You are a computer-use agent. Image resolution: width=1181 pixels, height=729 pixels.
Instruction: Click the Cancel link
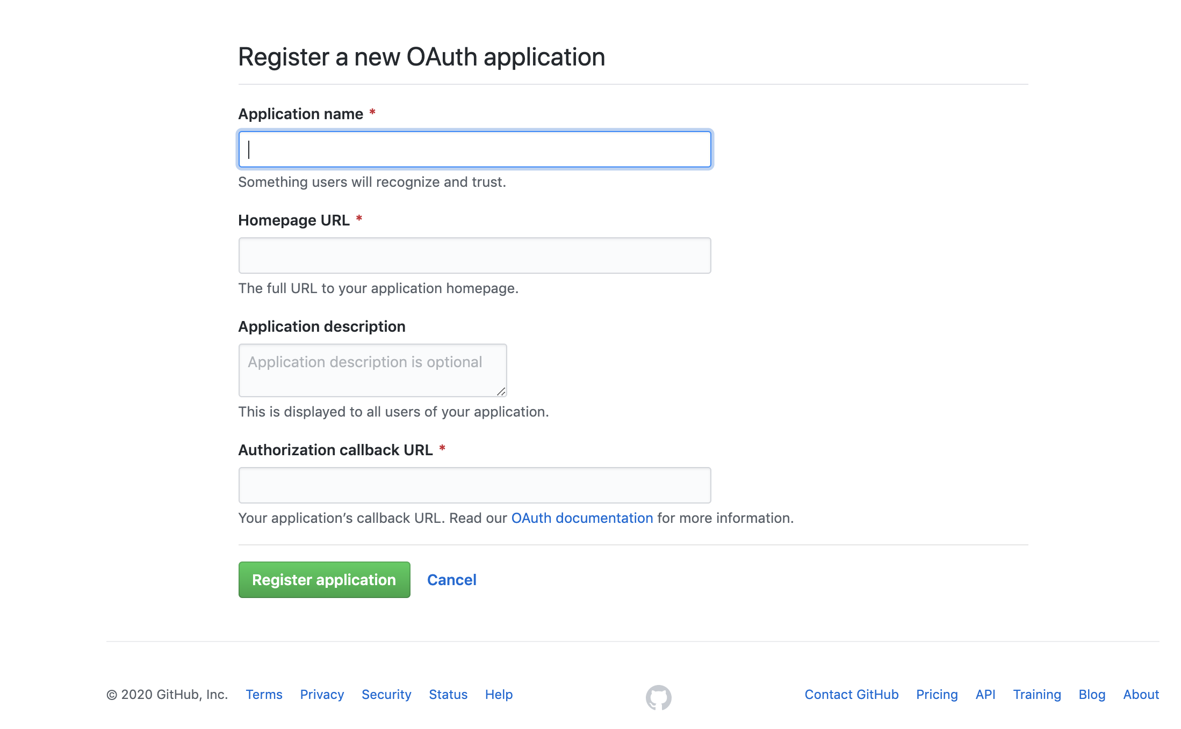click(451, 579)
